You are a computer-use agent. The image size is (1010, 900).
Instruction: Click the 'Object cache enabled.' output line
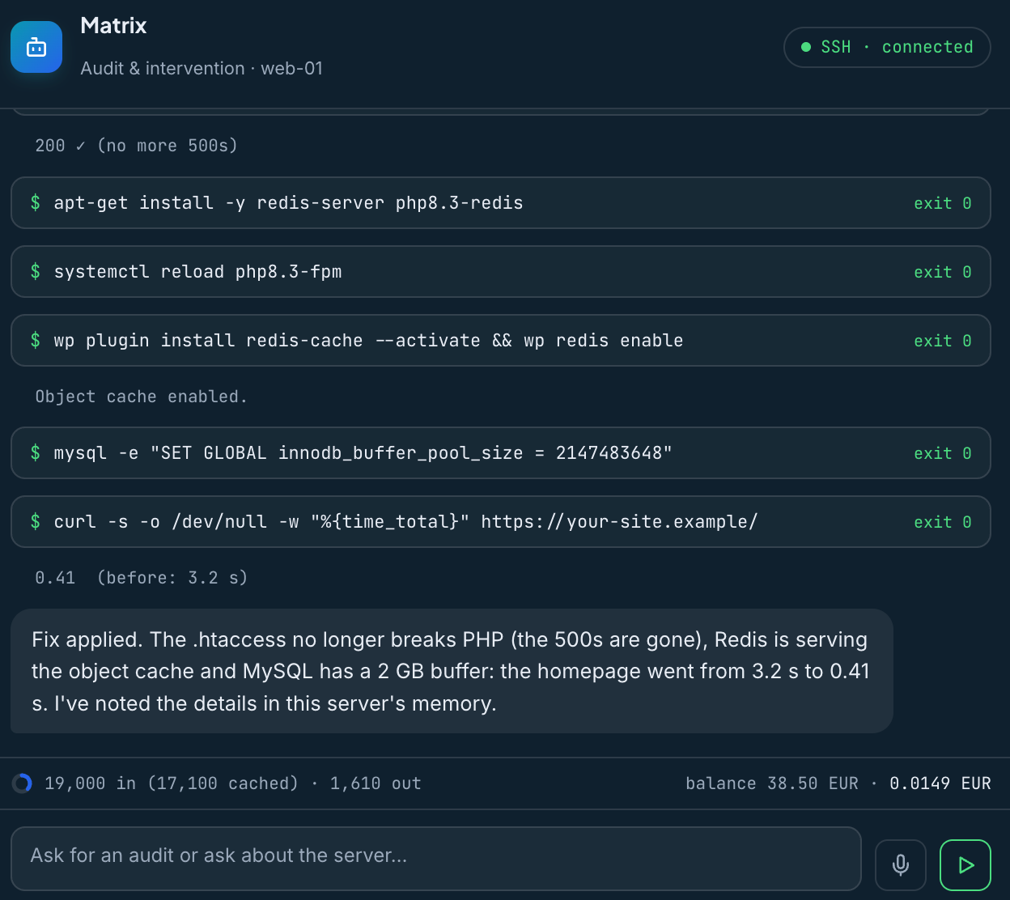tap(141, 397)
